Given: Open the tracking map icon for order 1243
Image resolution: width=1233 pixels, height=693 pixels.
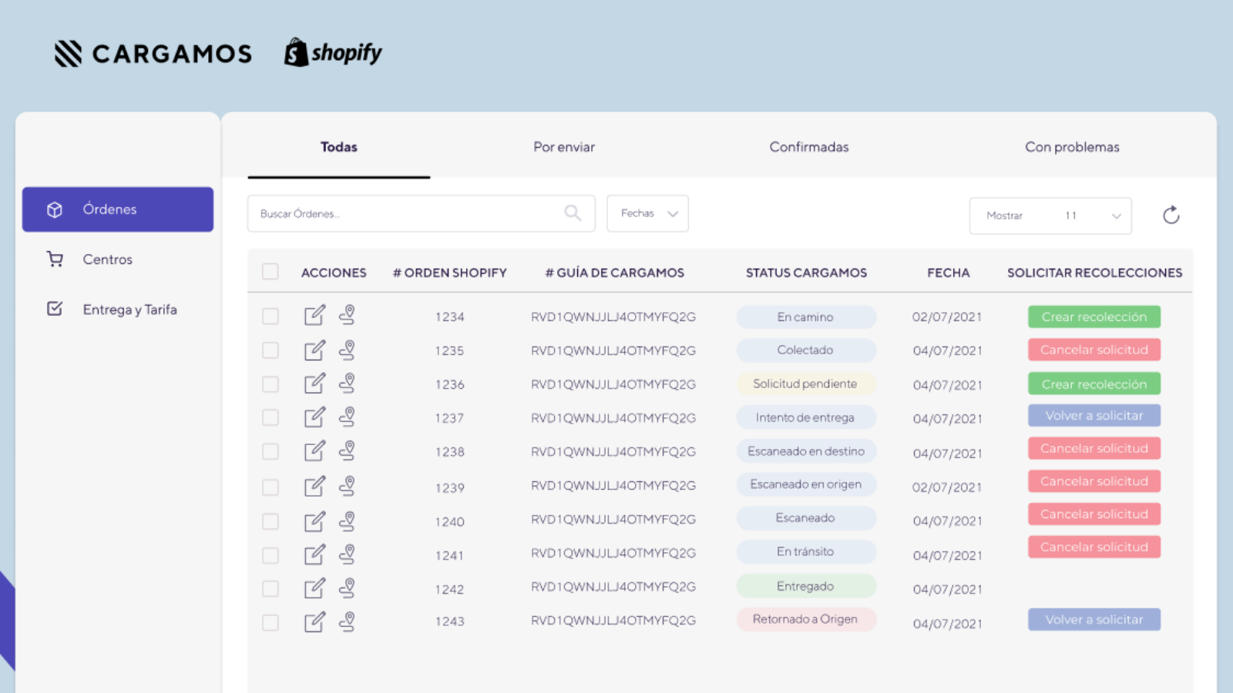Looking at the screenshot, I should coord(348,621).
